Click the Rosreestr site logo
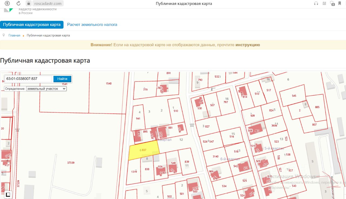 [x=8, y=10]
